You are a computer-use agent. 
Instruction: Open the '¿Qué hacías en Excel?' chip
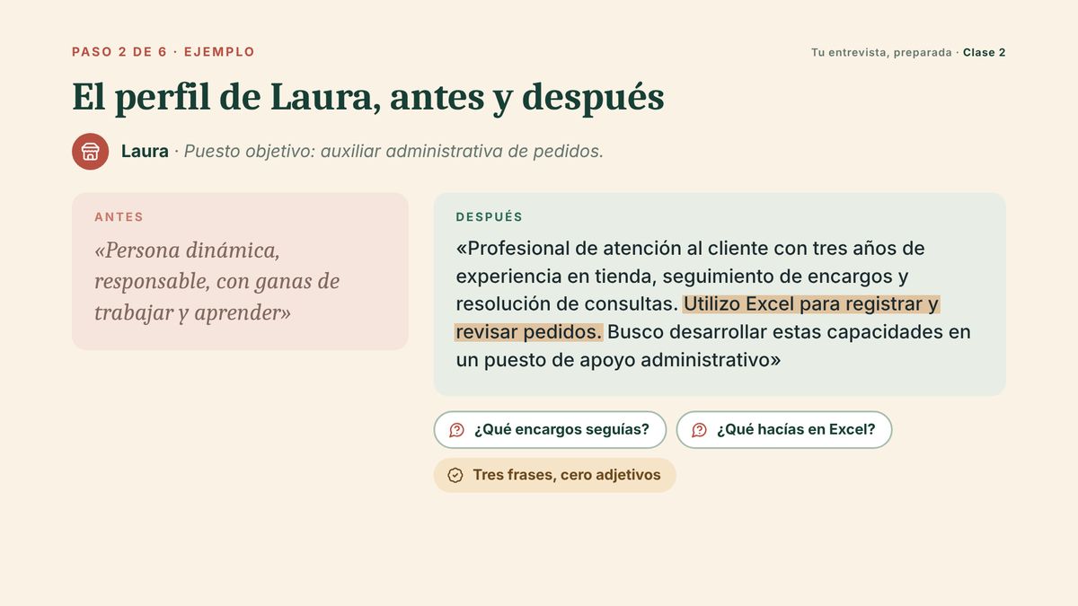pyautogui.click(x=784, y=430)
